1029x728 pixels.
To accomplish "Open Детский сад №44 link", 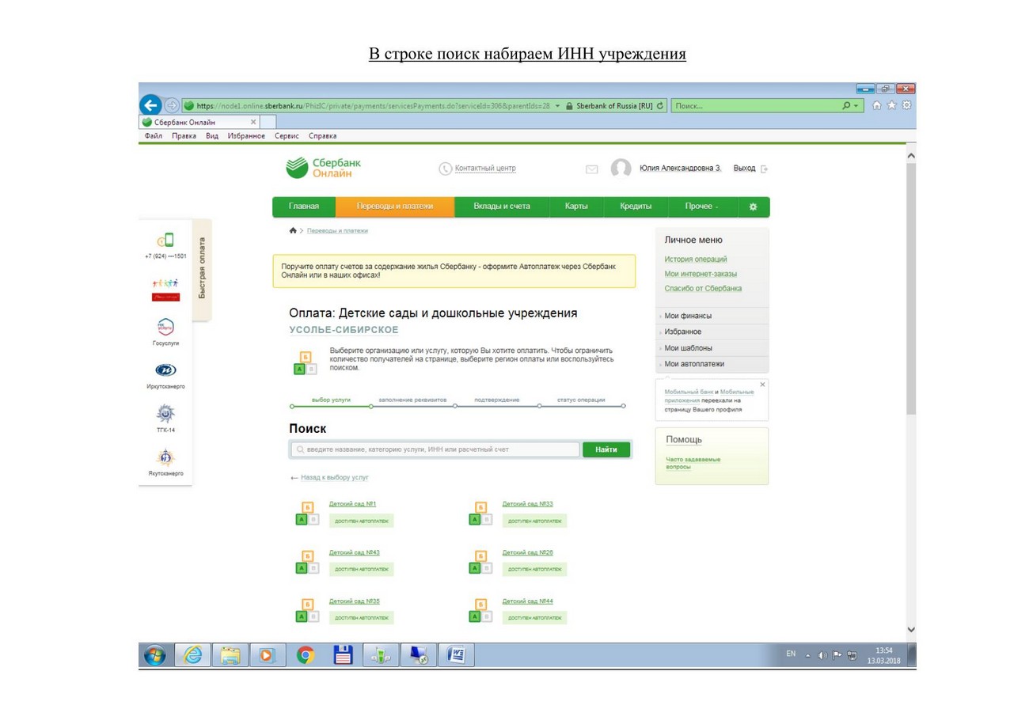I will coord(528,601).
